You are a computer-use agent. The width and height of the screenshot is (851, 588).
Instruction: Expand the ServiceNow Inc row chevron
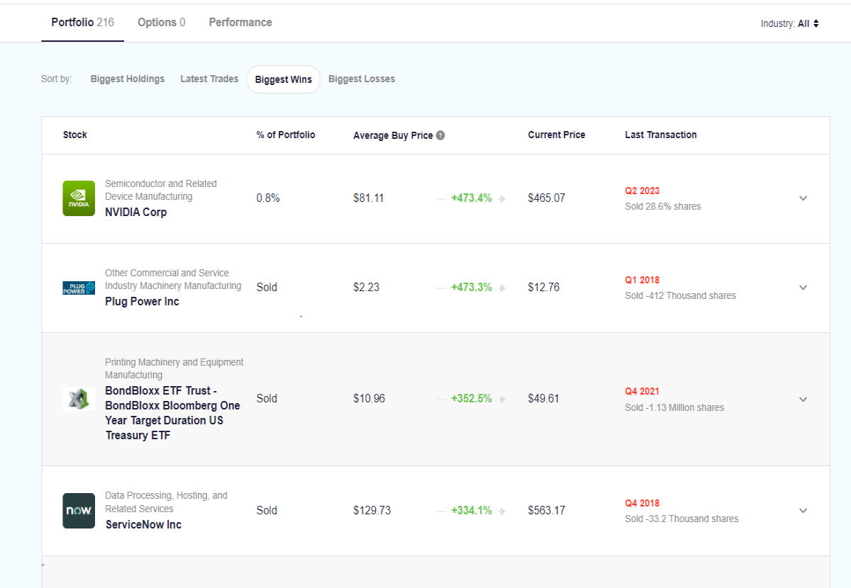803,511
